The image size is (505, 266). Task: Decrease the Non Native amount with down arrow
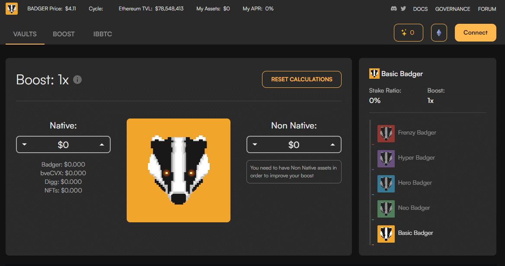(255, 144)
